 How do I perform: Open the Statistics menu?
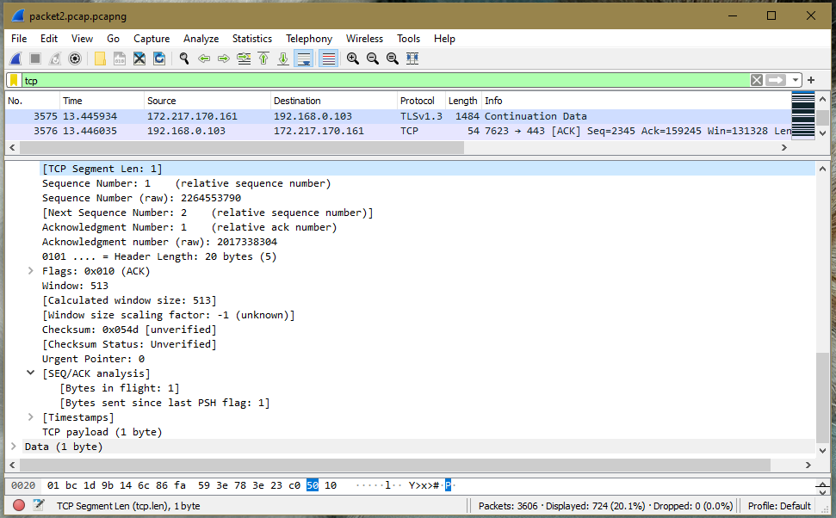coord(251,39)
